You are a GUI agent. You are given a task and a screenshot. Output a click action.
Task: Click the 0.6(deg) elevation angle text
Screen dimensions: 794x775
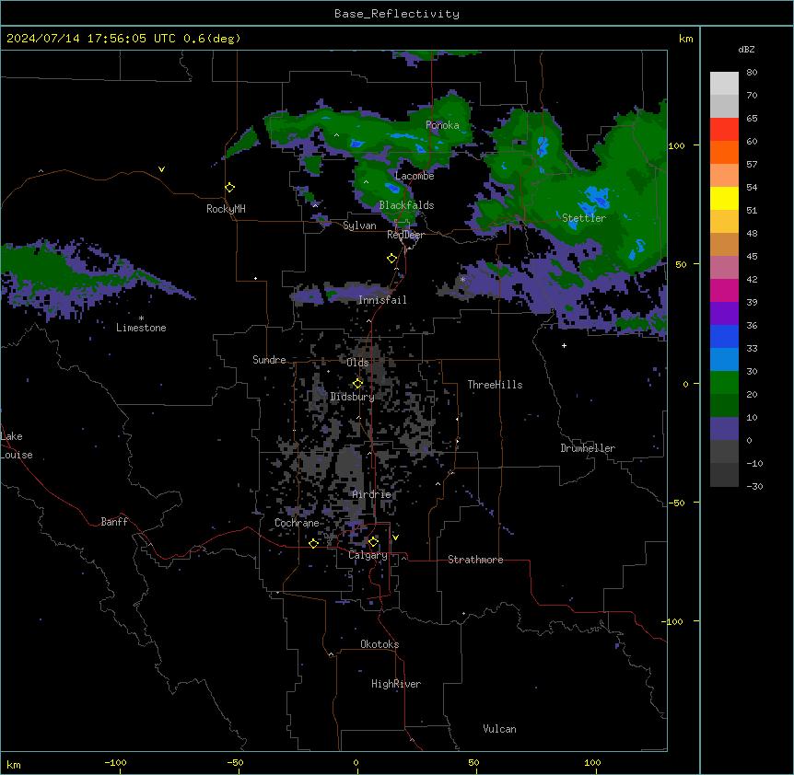[x=212, y=39]
